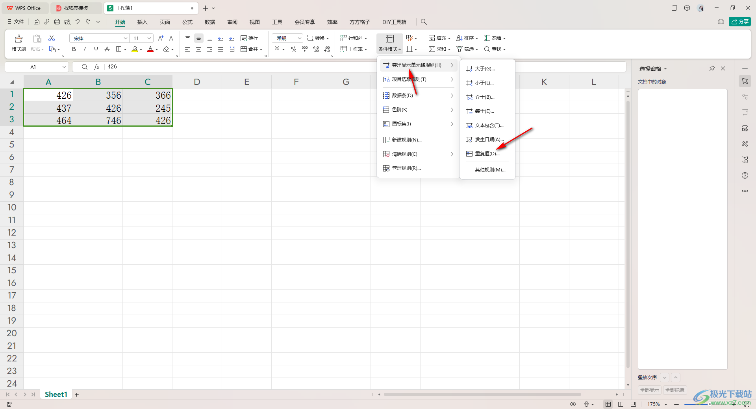Open the 文件 menu
This screenshot has width=756, height=409.
pos(16,22)
